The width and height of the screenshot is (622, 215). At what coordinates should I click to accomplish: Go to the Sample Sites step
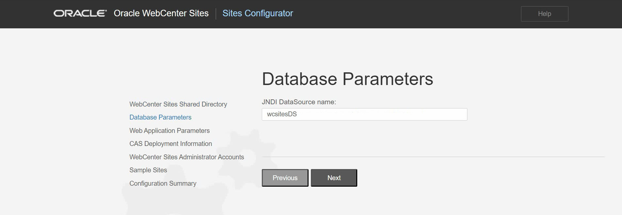coord(148,170)
